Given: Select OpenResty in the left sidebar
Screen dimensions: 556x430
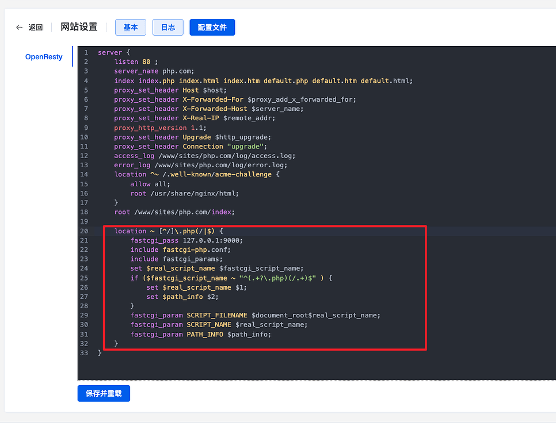Looking at the screenshot, I should 44,57.
